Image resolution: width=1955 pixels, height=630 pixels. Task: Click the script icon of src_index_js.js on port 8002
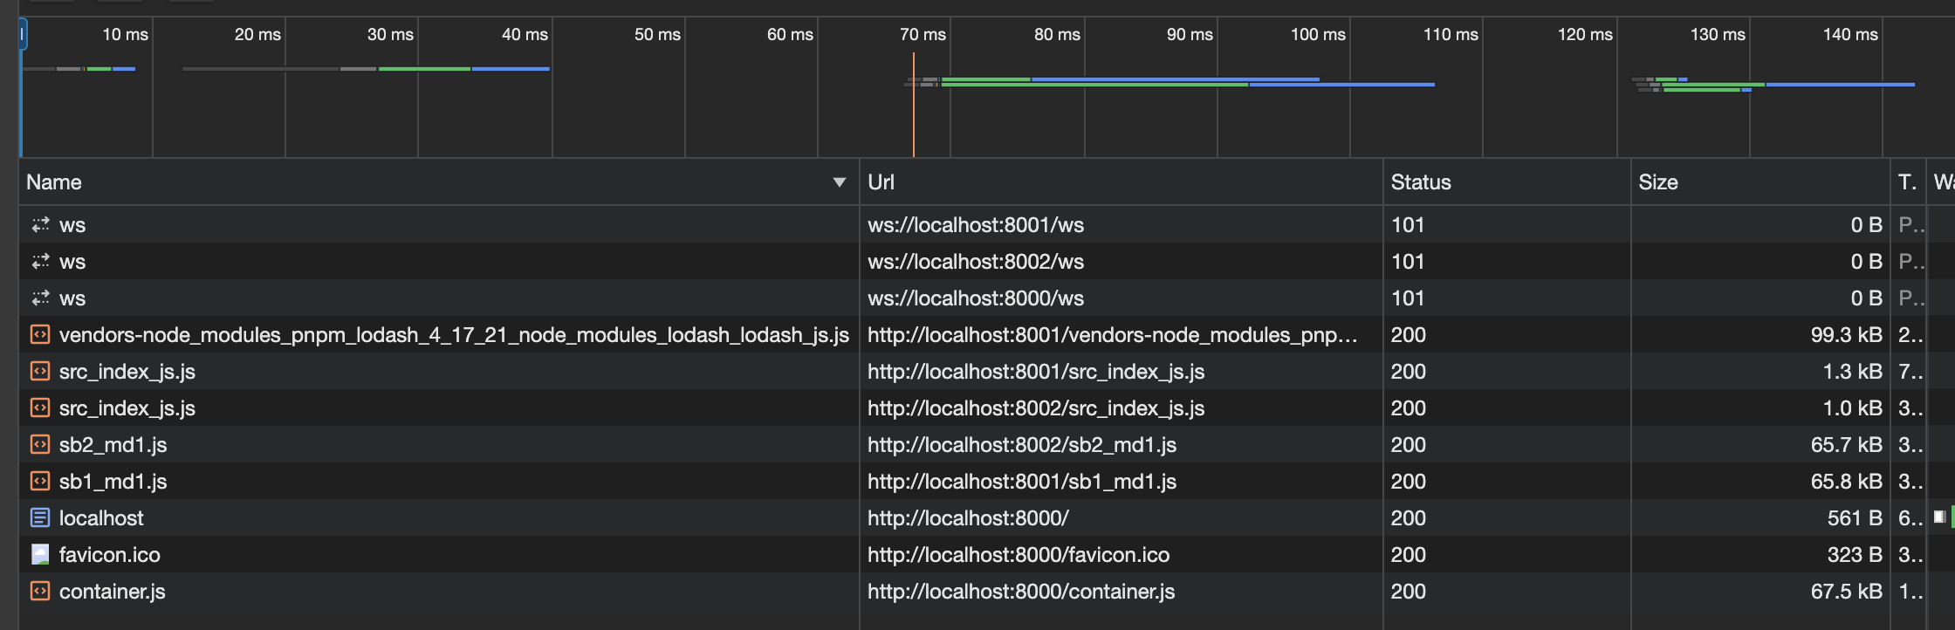tap(40, 408)
